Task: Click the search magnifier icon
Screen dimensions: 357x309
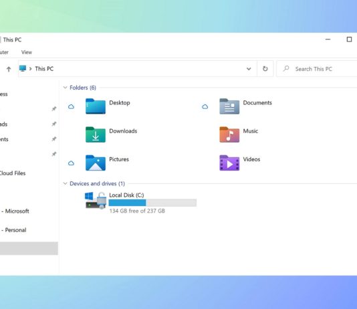Action: tap(286, 68)
